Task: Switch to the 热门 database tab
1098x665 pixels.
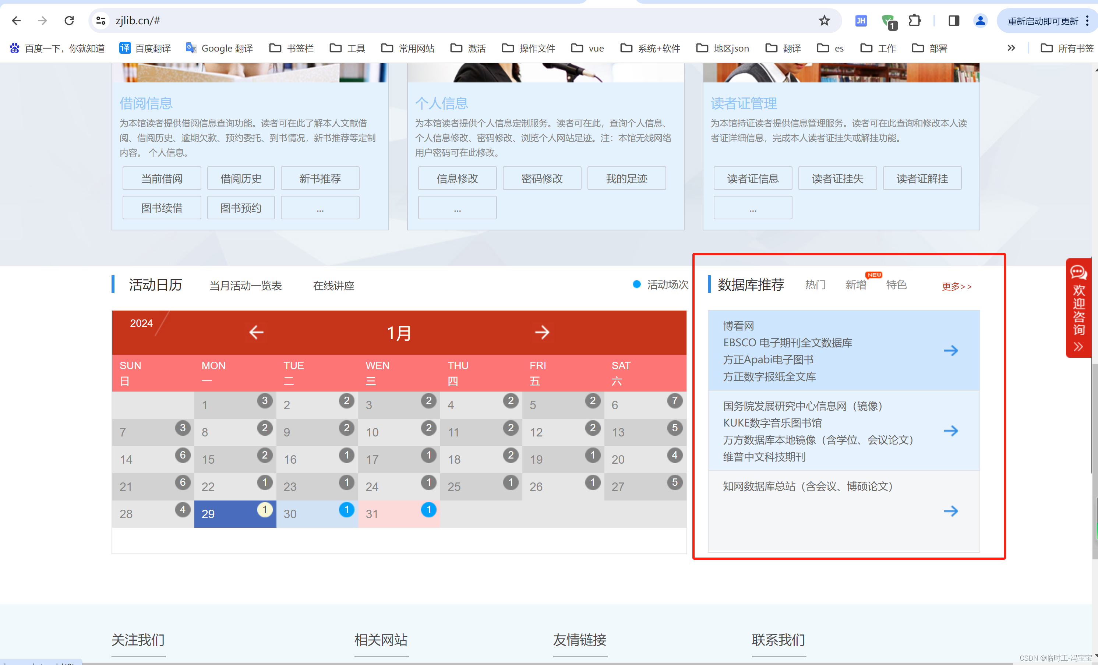Action: [815, 284]
